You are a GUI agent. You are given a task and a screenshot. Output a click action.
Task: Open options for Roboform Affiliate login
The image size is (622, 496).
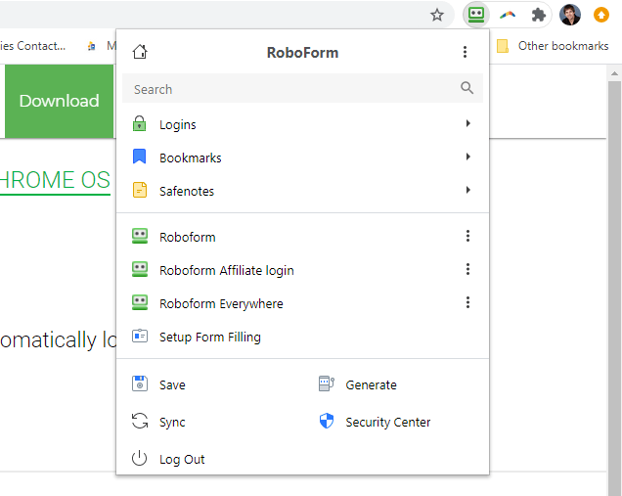468,269
